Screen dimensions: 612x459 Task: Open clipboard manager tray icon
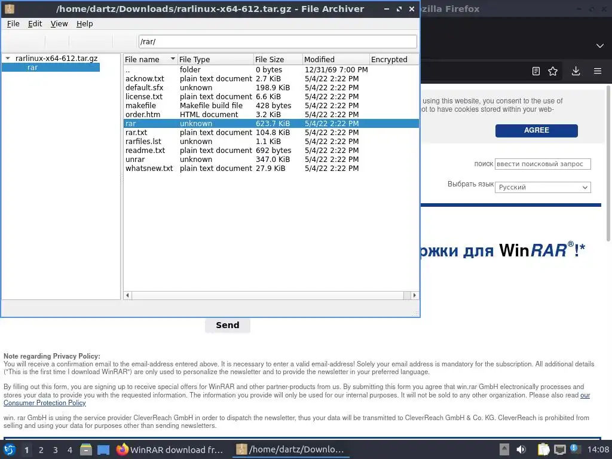543,449
